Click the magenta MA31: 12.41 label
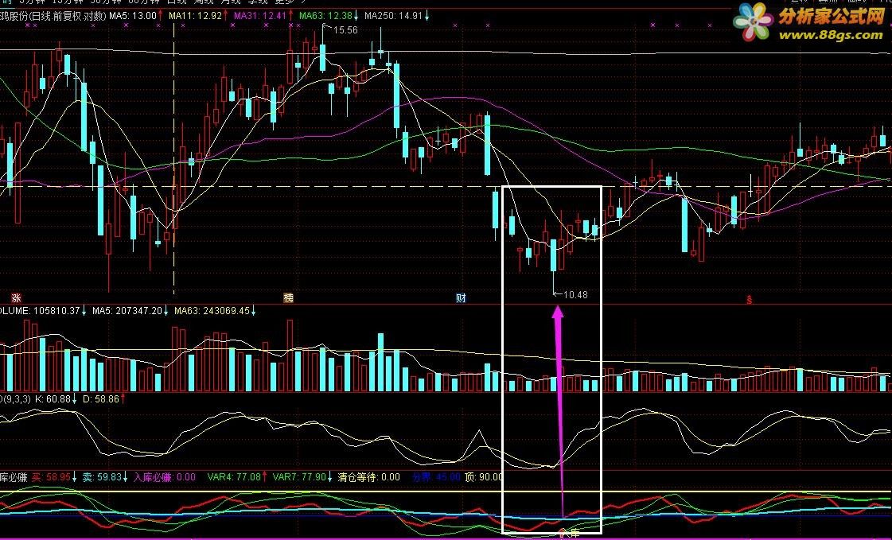Viewport: 892px width, 540px height. (x=259, y=16)
